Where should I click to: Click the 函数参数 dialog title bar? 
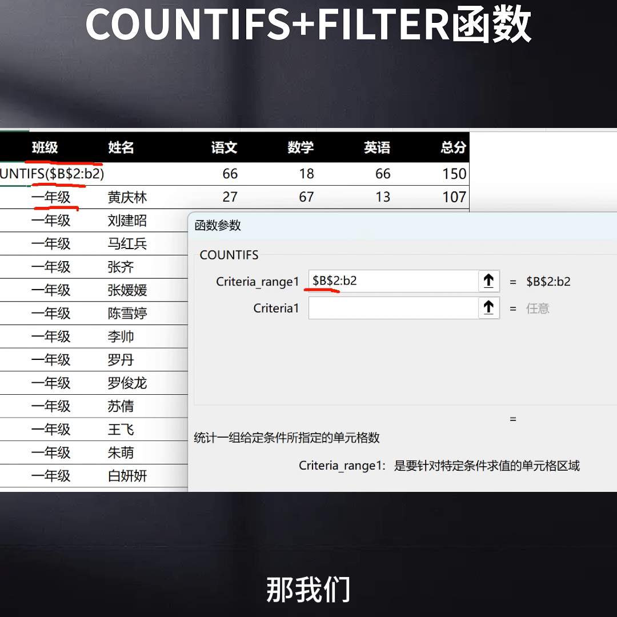pos(403,226)
